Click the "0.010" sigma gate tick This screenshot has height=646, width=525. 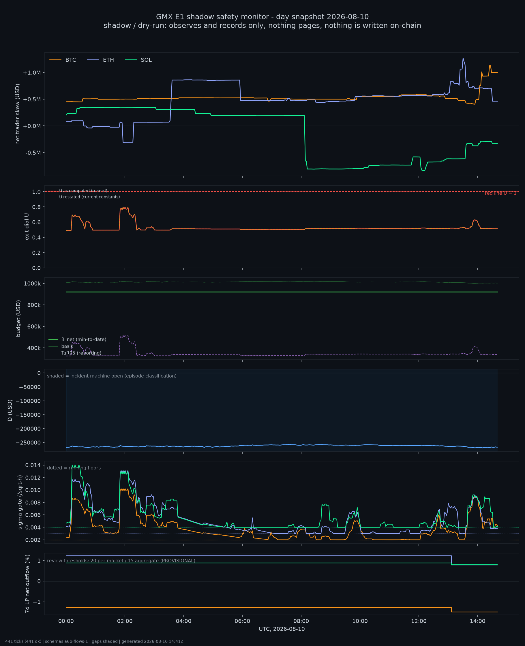click(33, 490)
